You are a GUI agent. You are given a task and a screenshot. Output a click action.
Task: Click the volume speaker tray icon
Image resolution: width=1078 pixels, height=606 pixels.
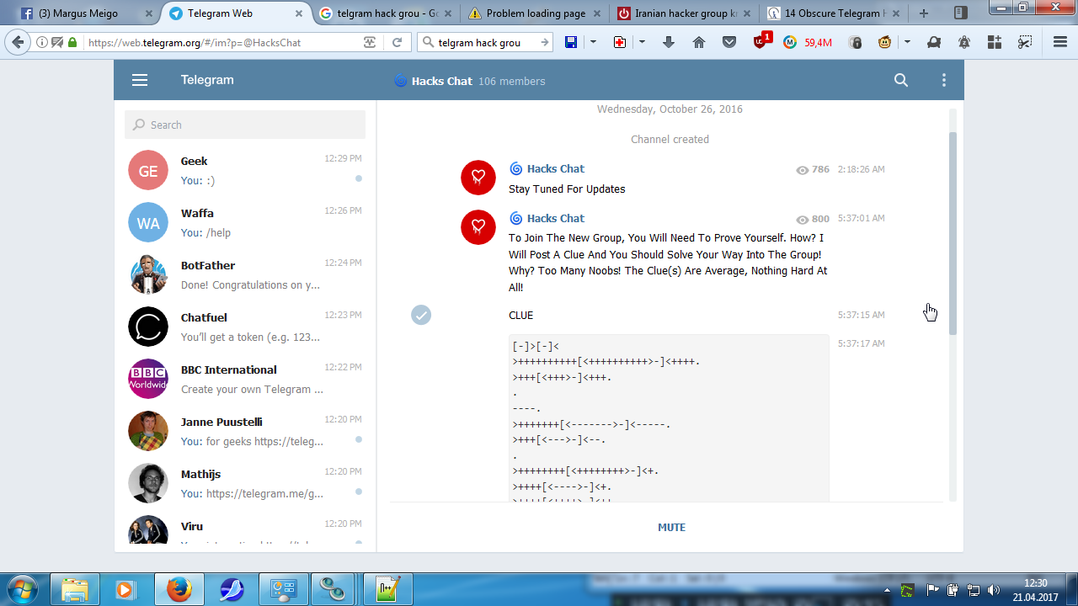(x=994, y=590)
